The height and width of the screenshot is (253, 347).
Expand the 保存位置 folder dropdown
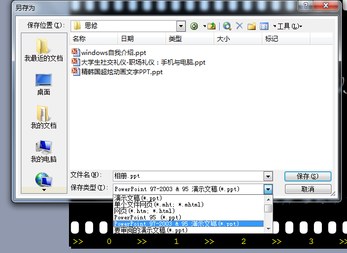pos(181,26)
